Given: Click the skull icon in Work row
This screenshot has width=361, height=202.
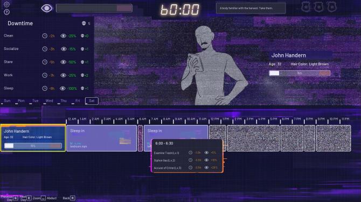Looking at the screenshot, I should pyautogui.click(x=82, y=75).
